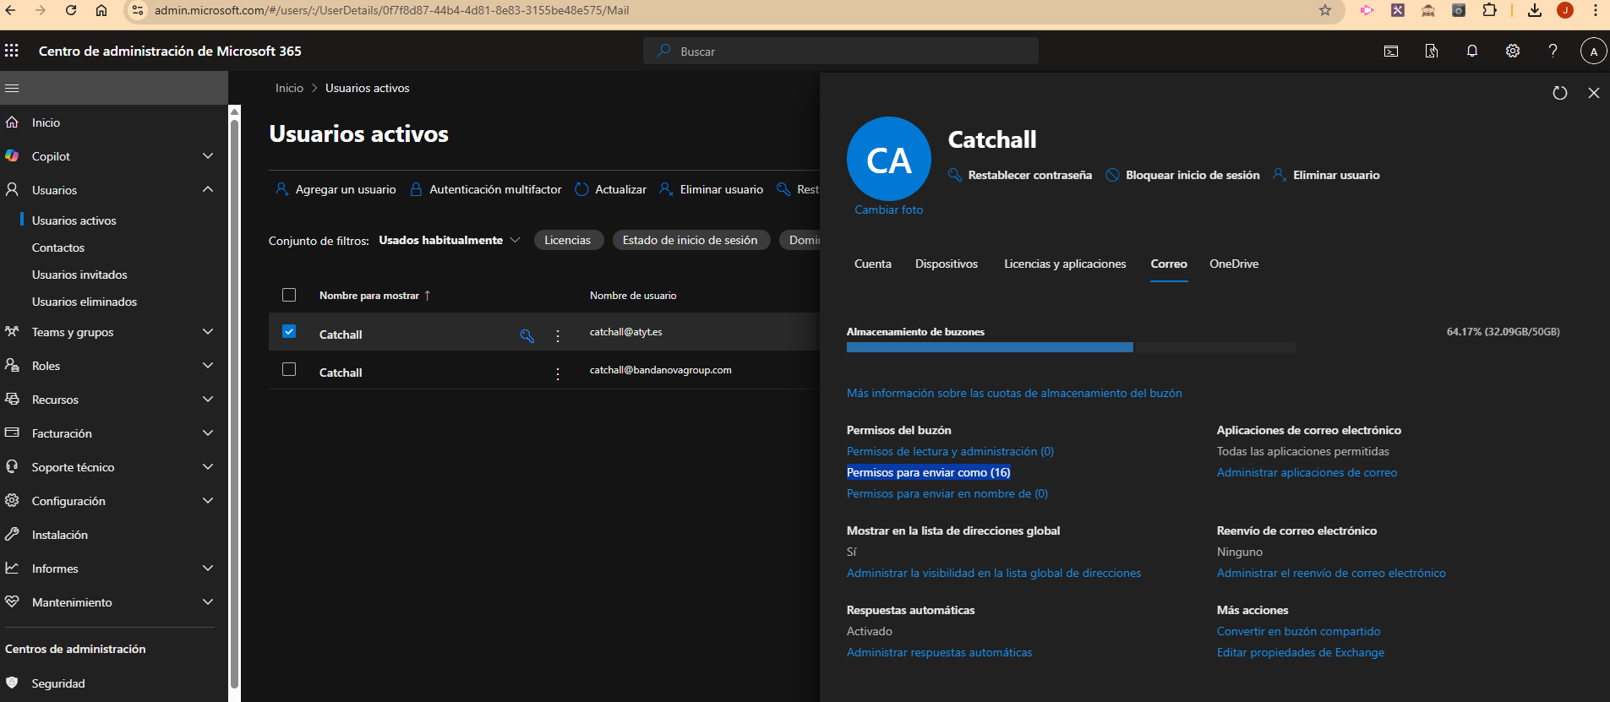The height and width of the screenshot is (702, 1610).
Task: Click the Instalación wrench icon
Action: coord(12,535)
